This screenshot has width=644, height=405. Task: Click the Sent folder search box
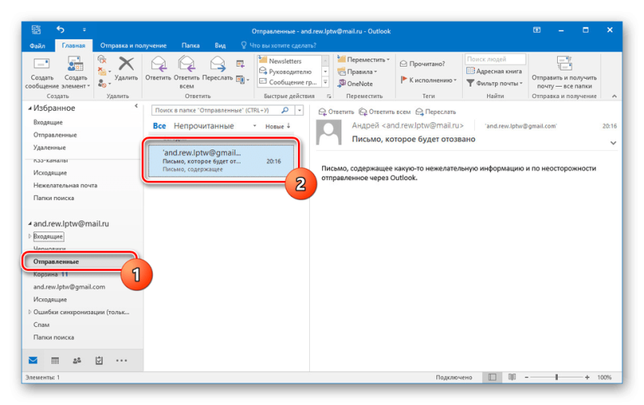(217, 110)
